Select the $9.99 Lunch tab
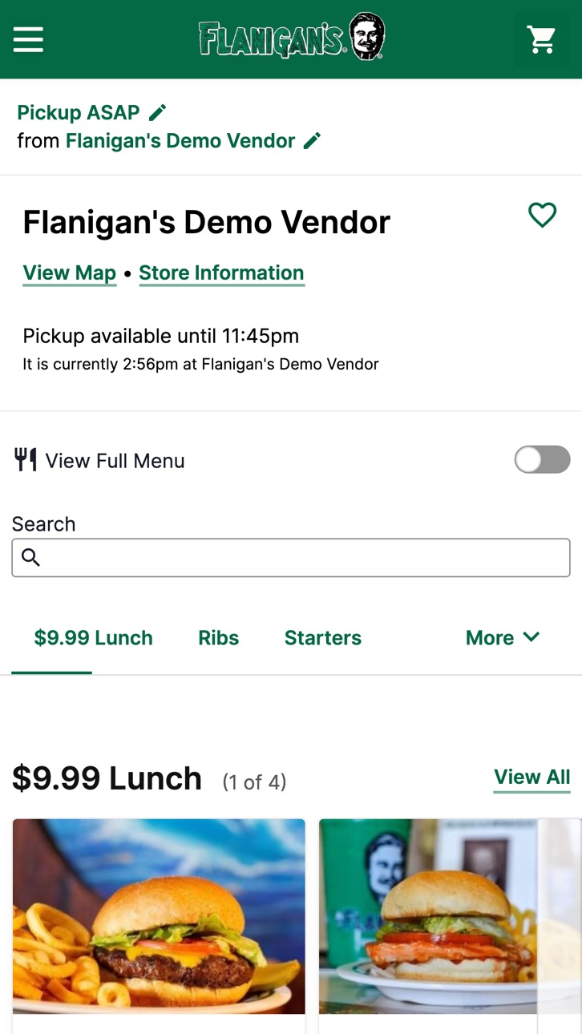Screen dimensions: 582x1034 click(93, 638)
